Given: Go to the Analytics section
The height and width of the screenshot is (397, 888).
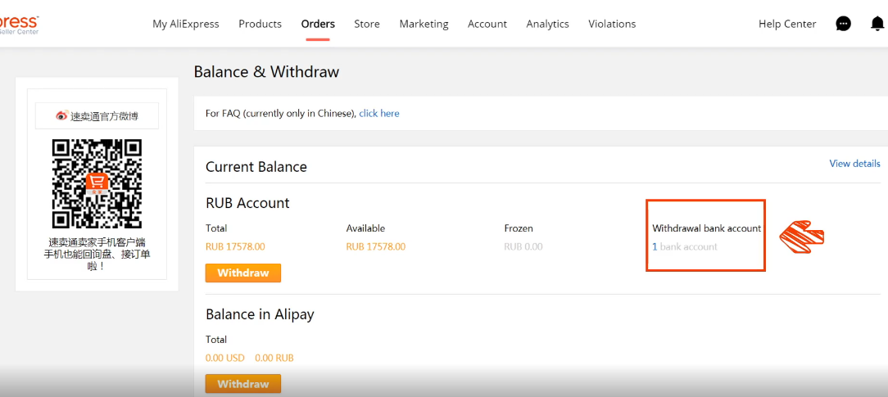Looking at the screenshot, I should coord(548,24).
